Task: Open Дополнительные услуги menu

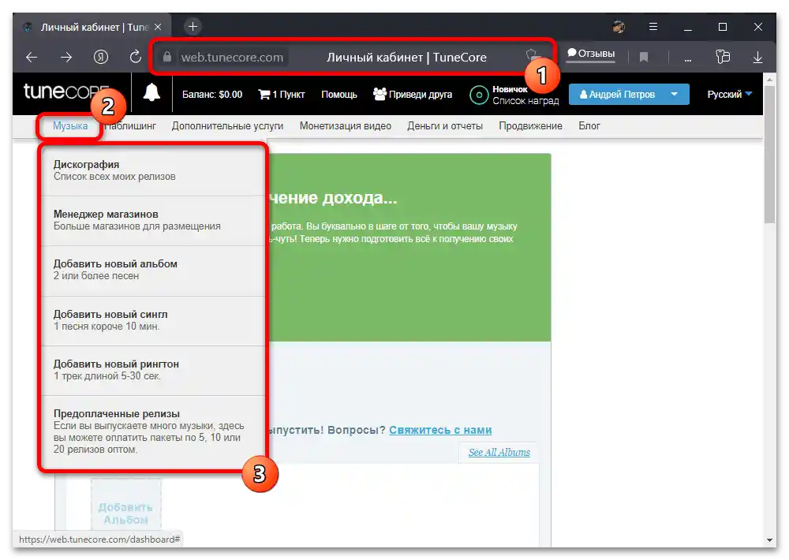Action: [x=227, y=125]
